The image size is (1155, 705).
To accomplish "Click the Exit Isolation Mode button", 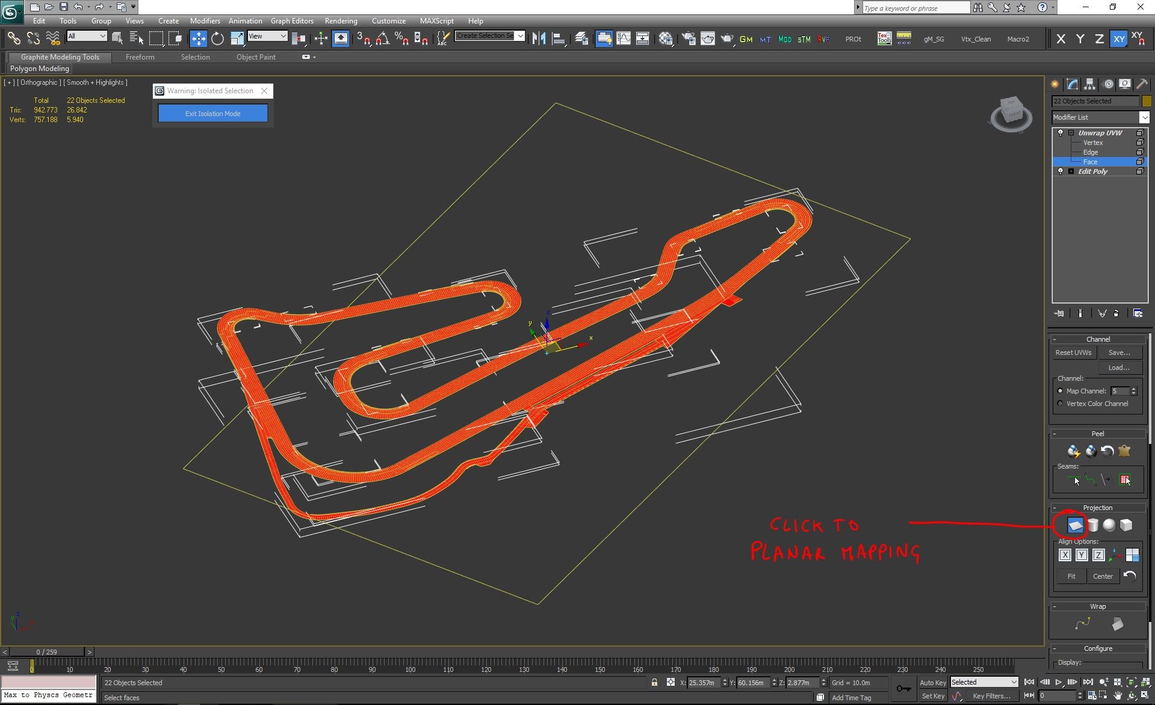I will pos(213,113).
